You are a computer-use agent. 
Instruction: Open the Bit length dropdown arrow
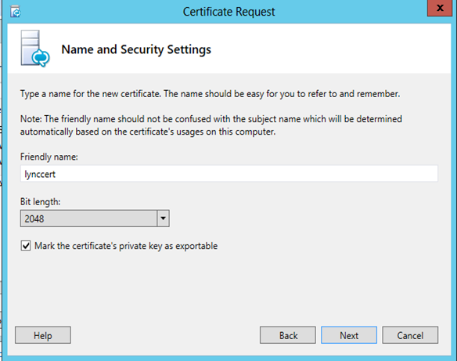click(163, 218)
